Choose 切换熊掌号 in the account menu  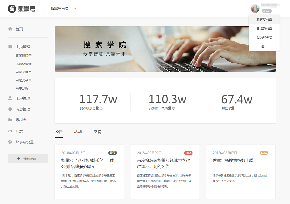(264, 37)
